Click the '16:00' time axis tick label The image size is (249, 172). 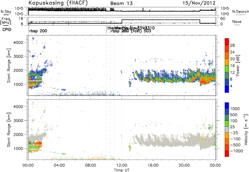[x=153, y=165]
